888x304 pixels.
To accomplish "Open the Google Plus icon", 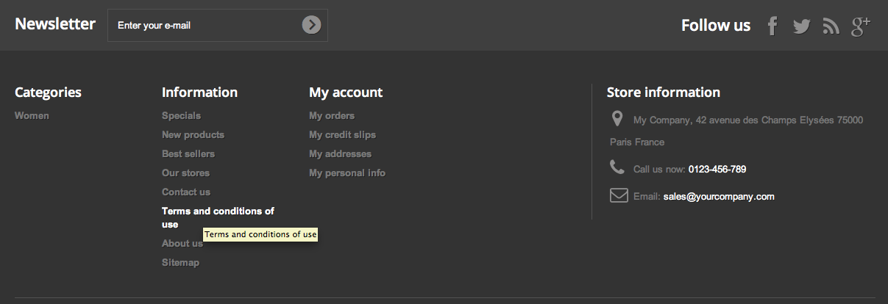I will click(x=861, y=26).
